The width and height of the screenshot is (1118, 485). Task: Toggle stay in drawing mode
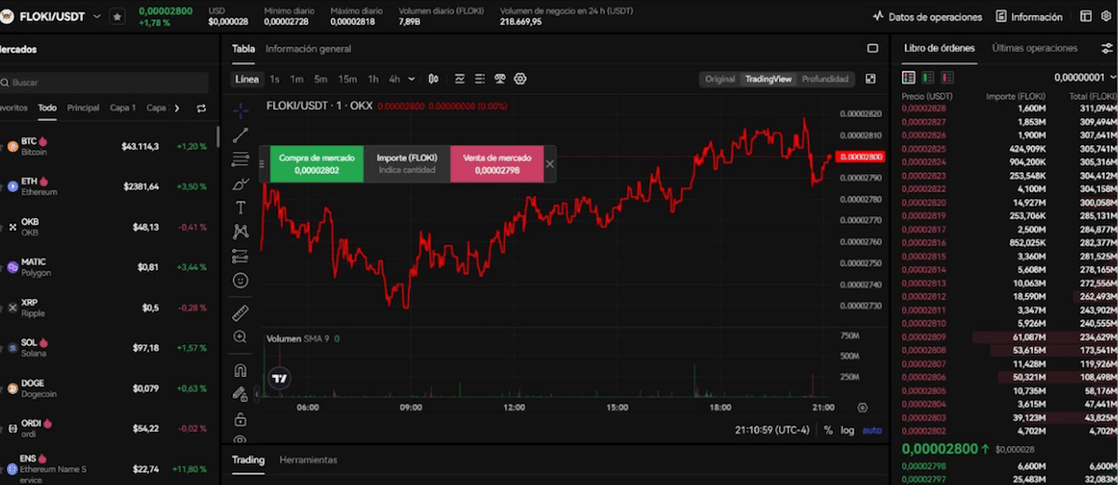click(x=240, y=394)
